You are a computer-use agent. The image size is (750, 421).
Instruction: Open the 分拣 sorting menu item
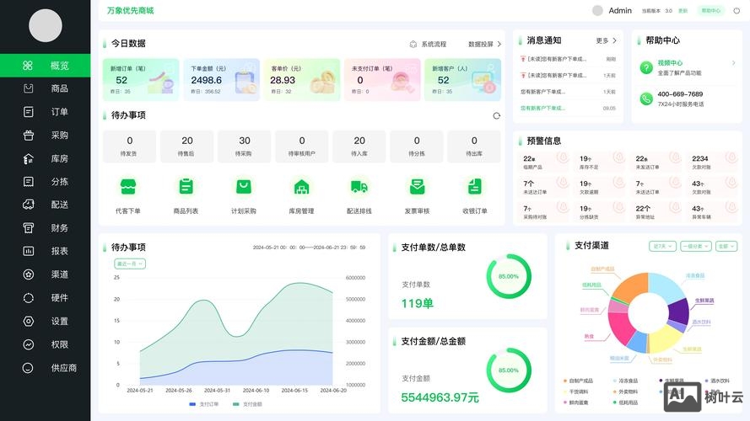(45, 181)
